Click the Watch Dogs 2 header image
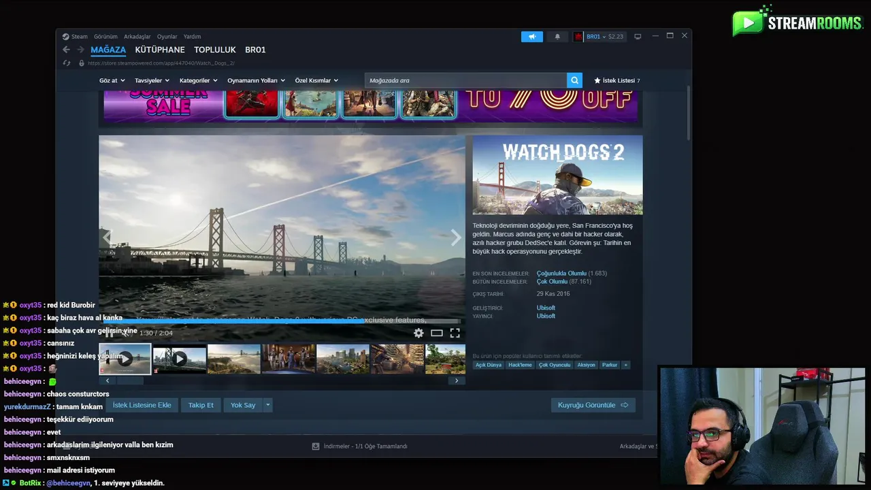 (557, 175)
